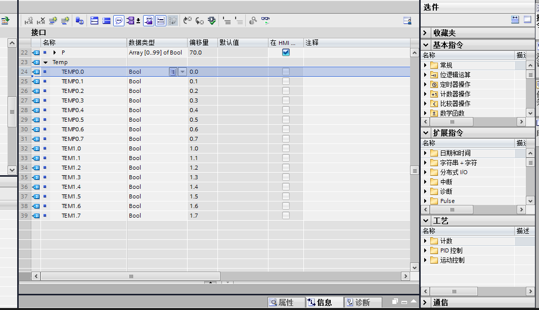
Task: Toggle the HMI checkbox for TEM1.3
Action: tap(286, 177)
